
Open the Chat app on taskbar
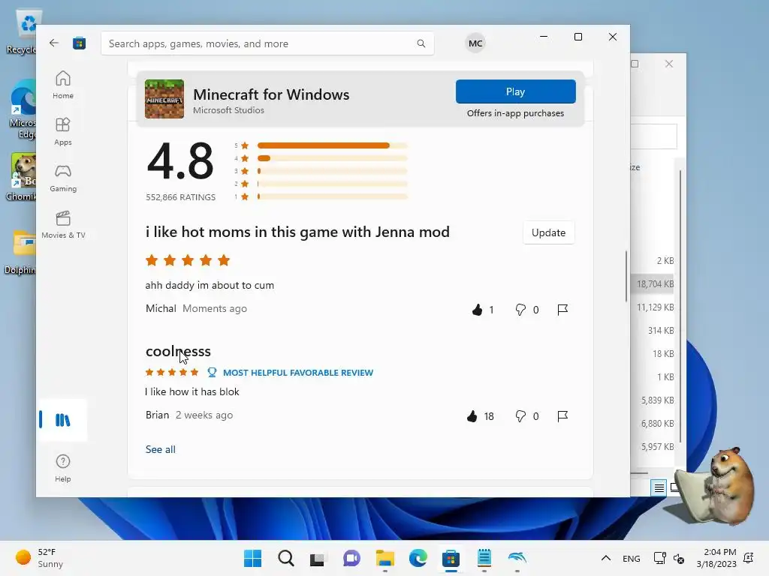click(x=351, y=558)
